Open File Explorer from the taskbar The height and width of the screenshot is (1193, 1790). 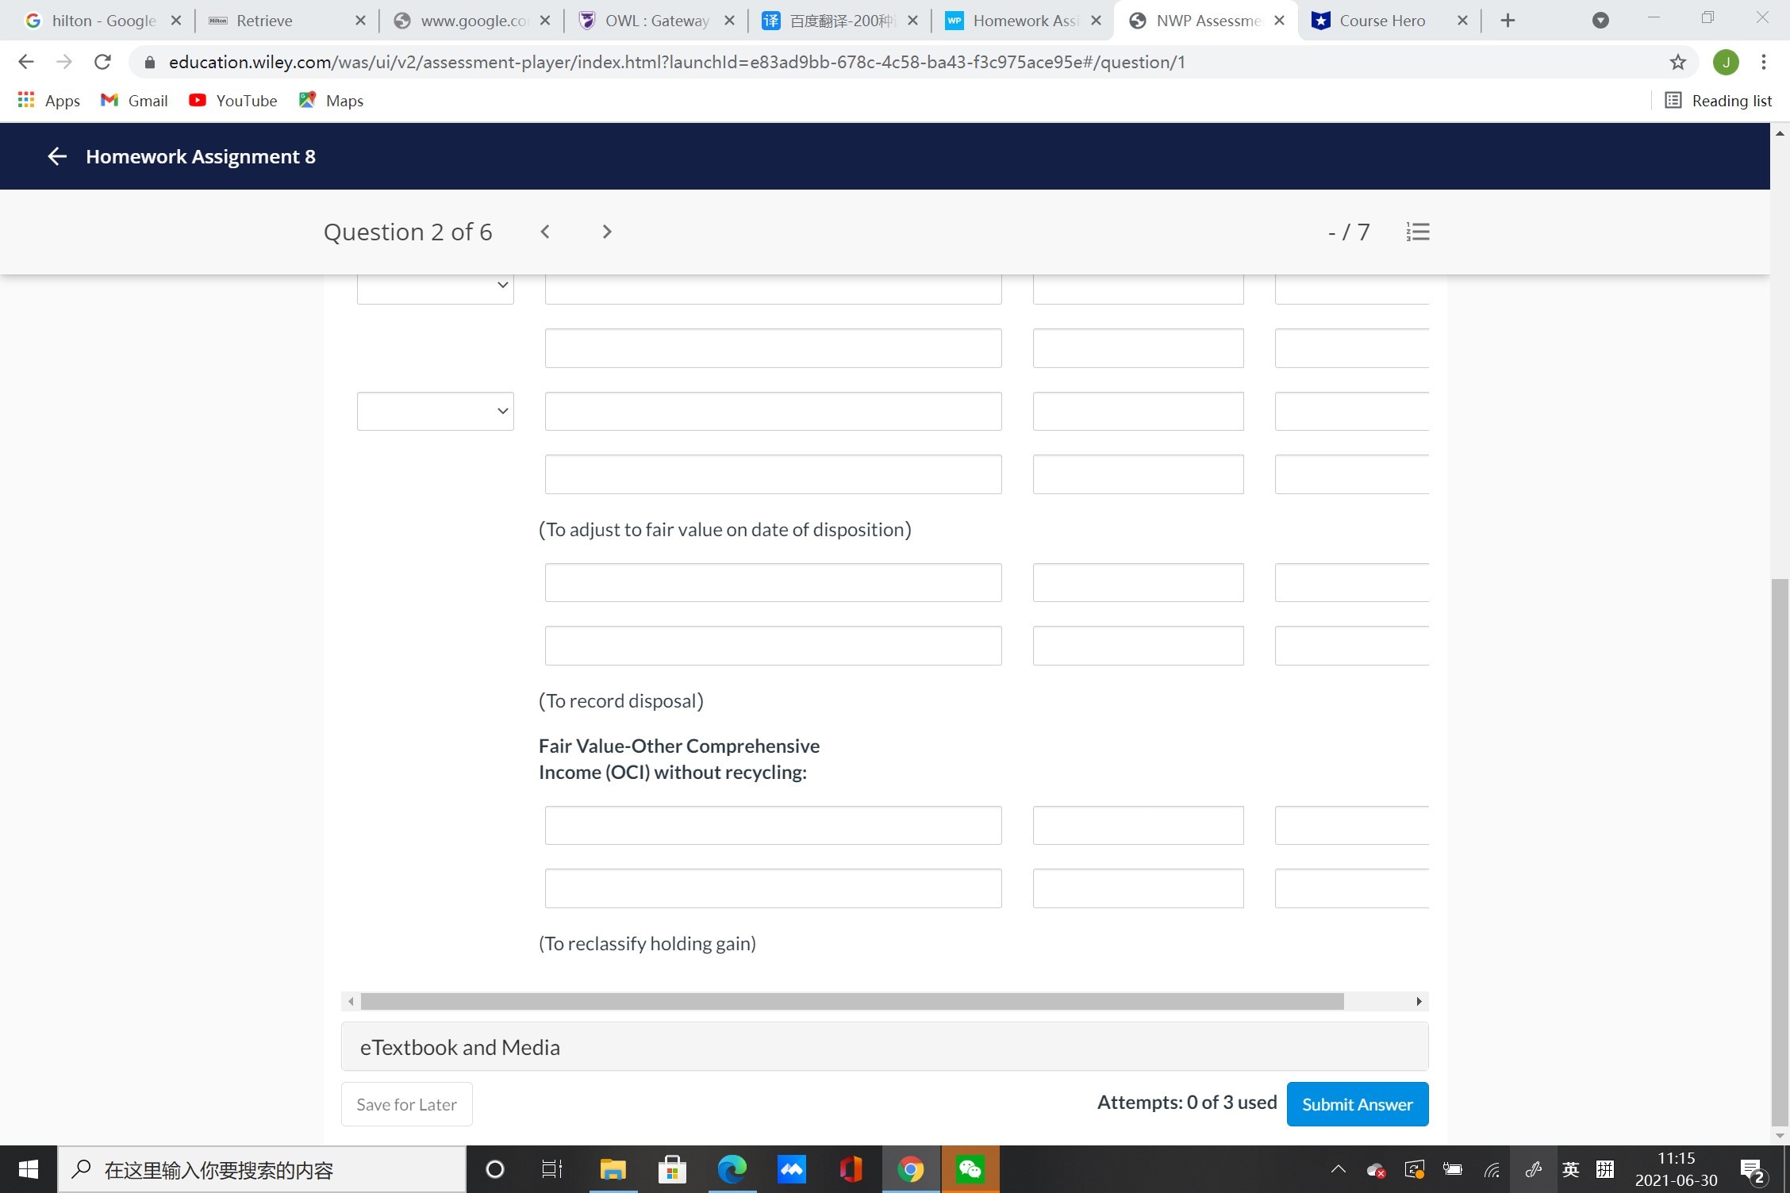pyautogui.click(x=612, y=1169)
